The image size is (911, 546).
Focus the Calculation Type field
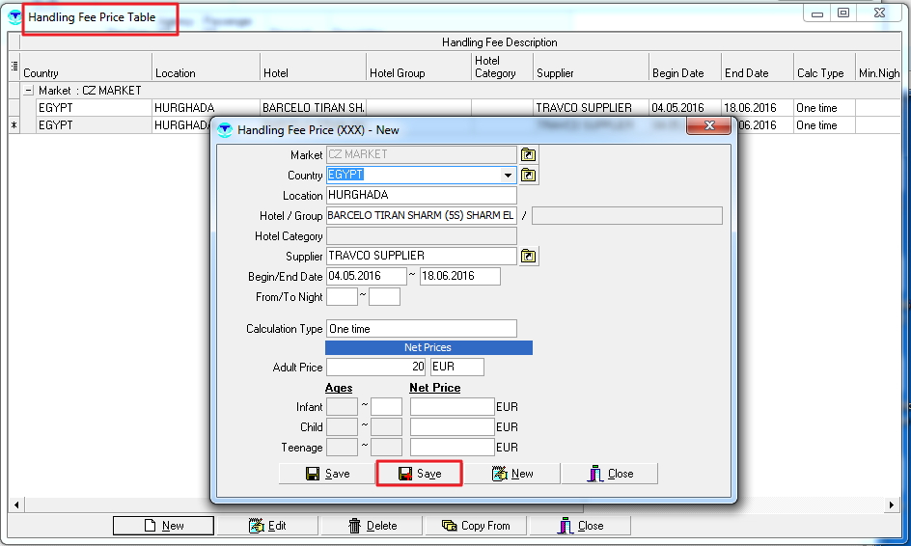[x=421, y=329]
